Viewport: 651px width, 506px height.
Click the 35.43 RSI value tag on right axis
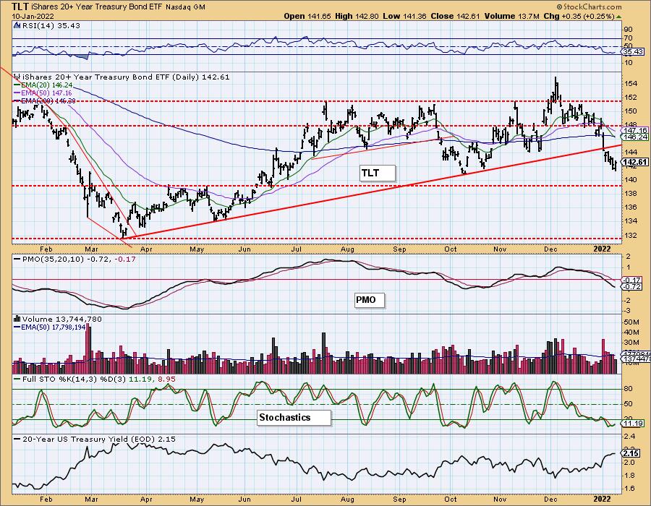633,52
